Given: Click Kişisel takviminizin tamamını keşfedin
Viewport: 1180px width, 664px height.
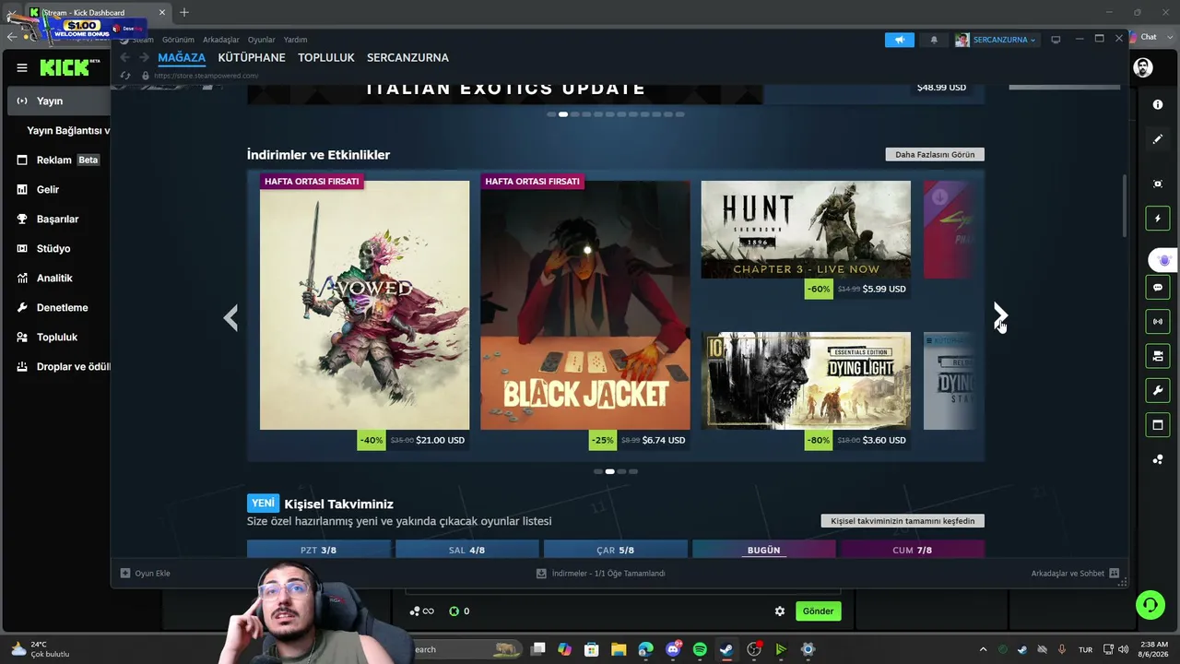Looking at the screenshot, I should [903, 521].
